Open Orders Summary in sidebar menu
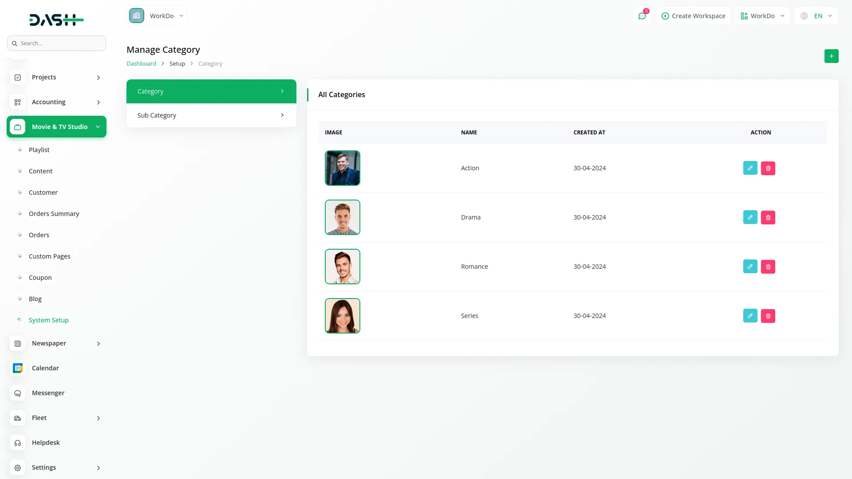Screen dimensions: 852x479 pyautogui.click(x=54, y=214)
